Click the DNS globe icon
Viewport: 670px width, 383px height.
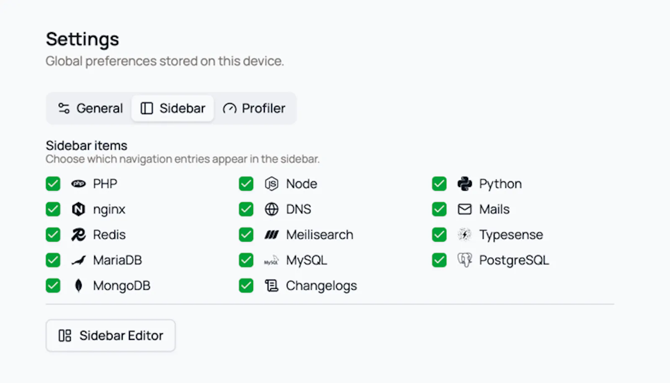[271, 209]
